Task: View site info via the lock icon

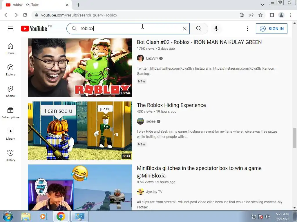Action: 37,15
